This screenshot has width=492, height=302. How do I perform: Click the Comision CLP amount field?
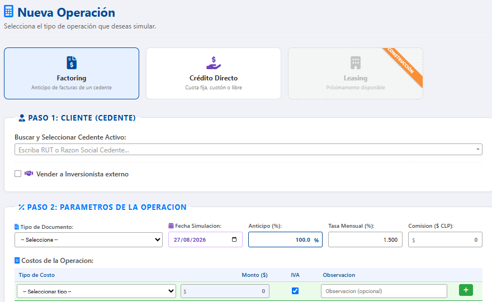coord(445,239)
